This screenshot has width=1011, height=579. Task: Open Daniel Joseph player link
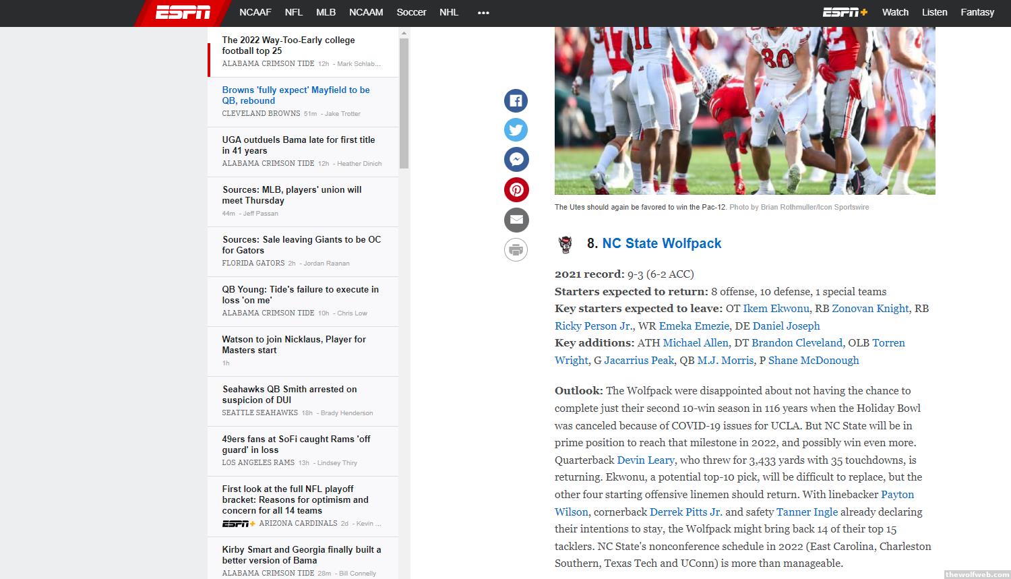786,326
